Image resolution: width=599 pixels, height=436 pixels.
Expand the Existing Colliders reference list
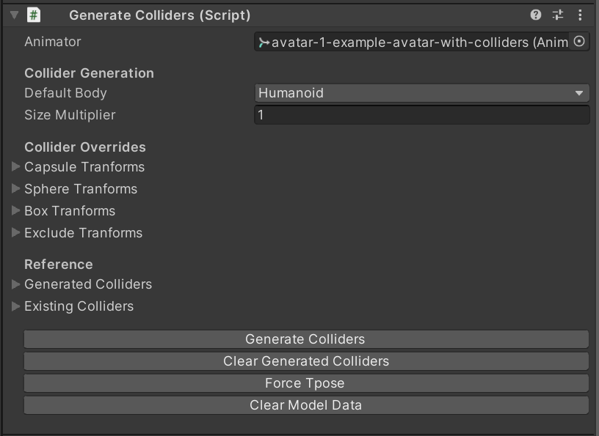coord(15,306)
